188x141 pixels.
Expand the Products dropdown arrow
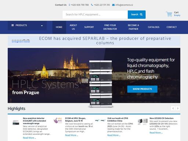pos(42,26)
